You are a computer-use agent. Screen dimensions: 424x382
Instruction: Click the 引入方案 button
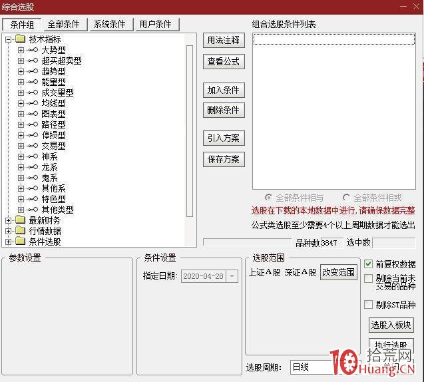224,138
